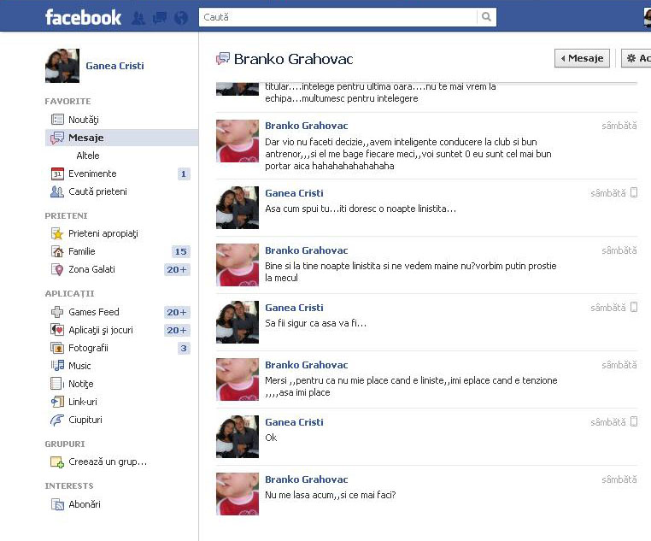Click 'sâmbătă' timestamp on 'Nu me lasa acum' message

(619, 479)
